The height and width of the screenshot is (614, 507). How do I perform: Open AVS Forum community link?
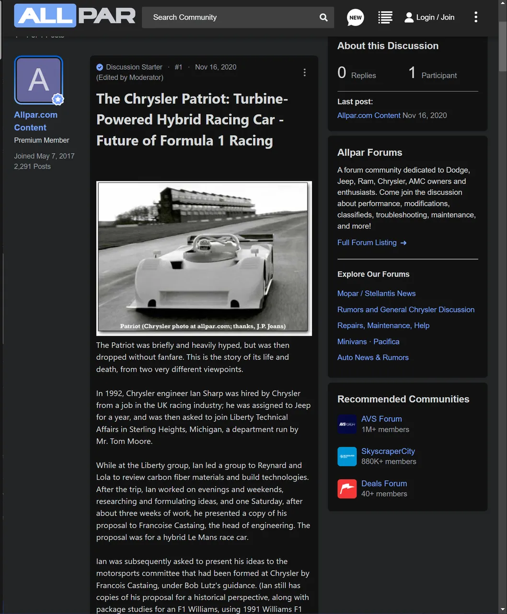pyautogui.click(x=381, y=419)
